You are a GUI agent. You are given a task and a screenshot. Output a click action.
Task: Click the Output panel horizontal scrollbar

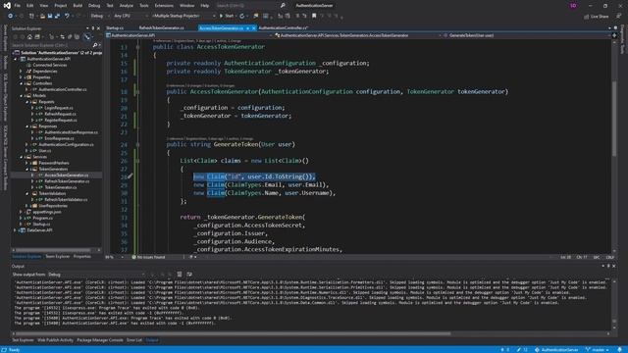234,333
